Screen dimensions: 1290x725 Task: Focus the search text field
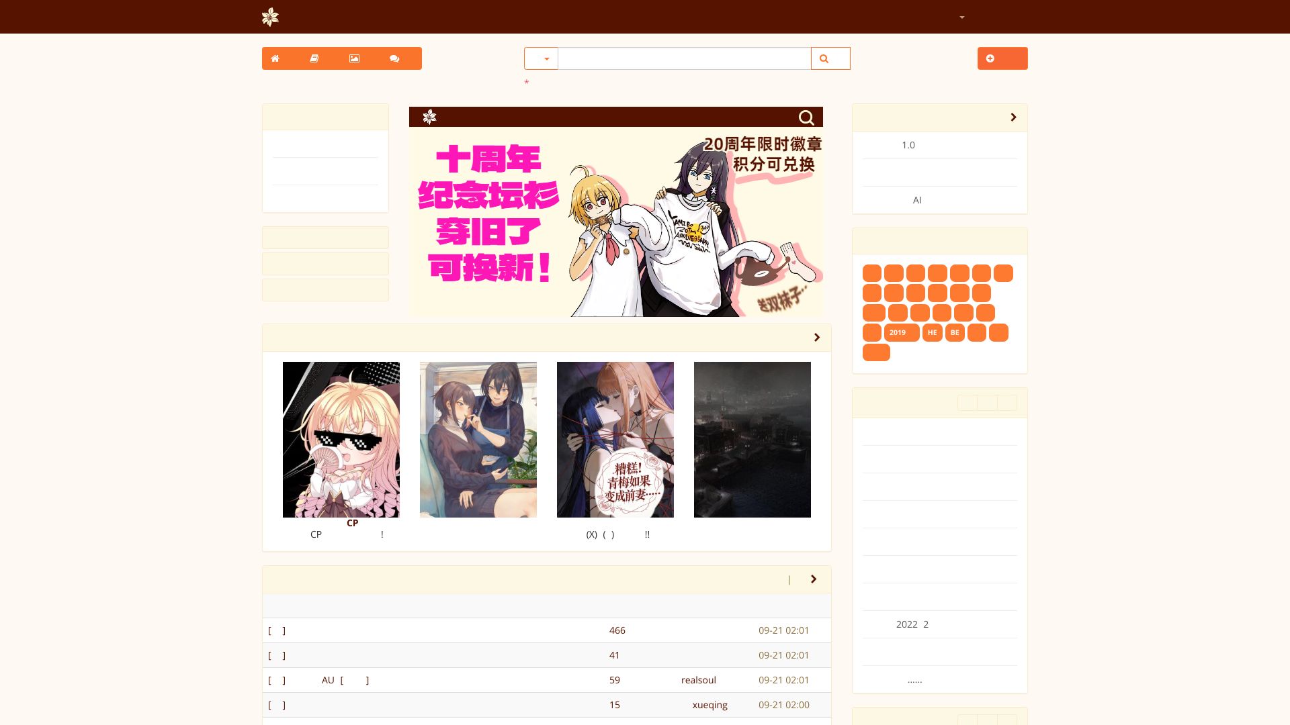tap(684, 58)
